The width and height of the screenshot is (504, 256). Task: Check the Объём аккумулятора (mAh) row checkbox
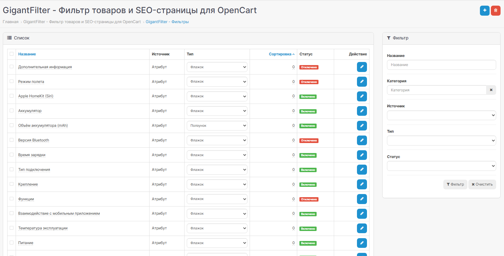(12, 125)
